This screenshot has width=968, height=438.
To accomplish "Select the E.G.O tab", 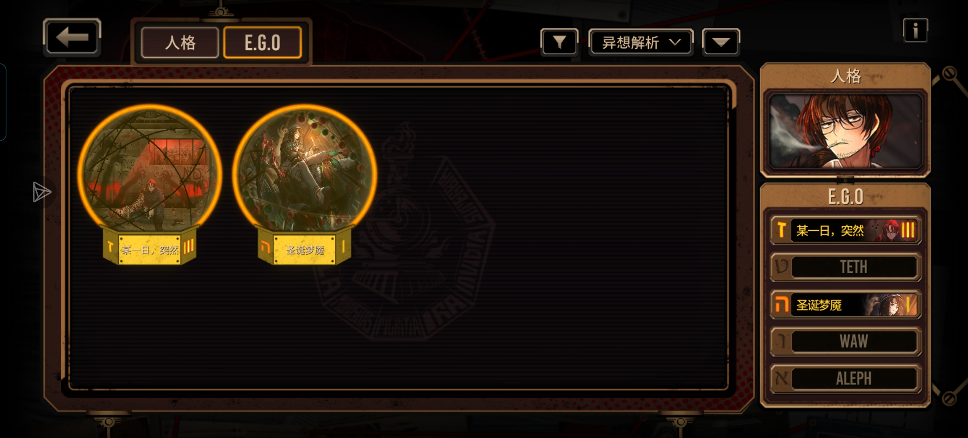I will point(263,43).
